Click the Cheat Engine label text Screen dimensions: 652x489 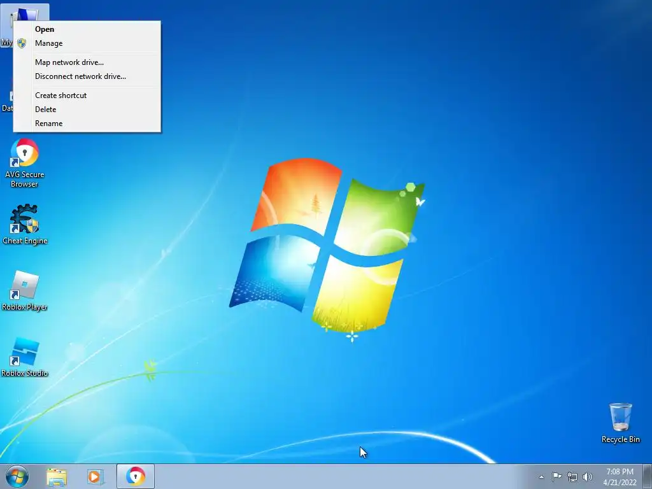pos(25,241)
